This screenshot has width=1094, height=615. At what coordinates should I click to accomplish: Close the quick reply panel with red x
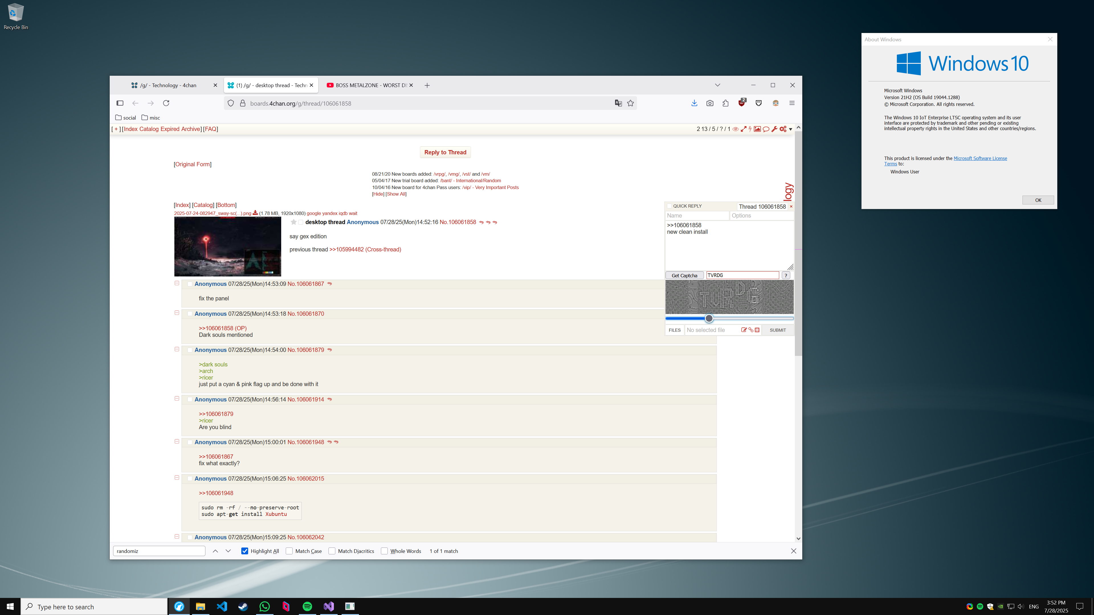tap(791, 206)
